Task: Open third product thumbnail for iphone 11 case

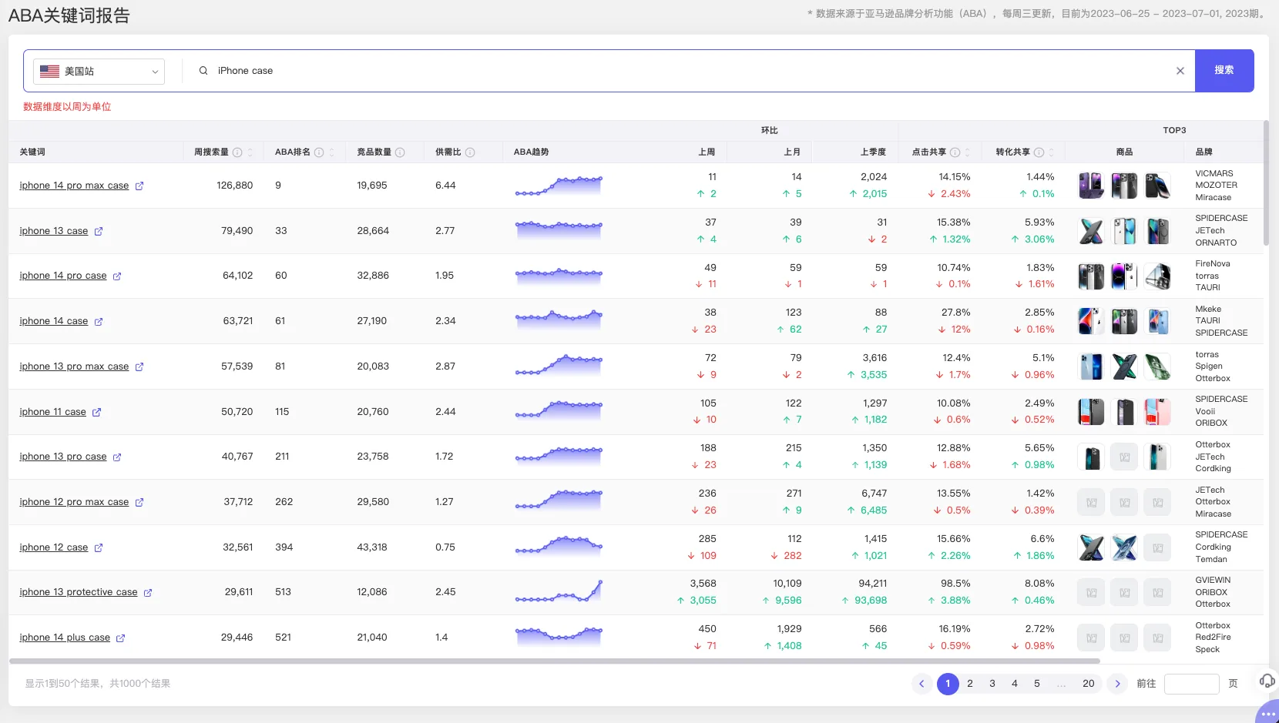Action: pyautogui.click(x=1157, y=412)
